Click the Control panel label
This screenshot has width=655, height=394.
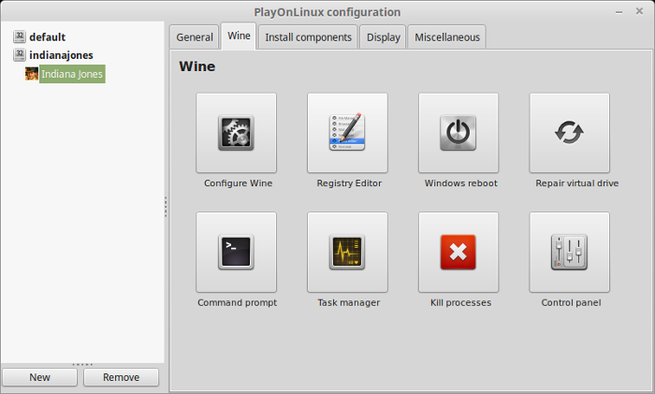tap(571, 302)
